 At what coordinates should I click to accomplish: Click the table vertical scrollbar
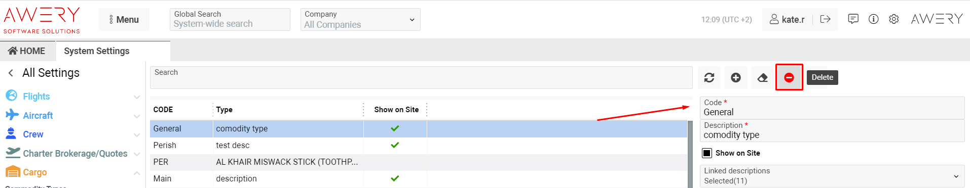[x=690, y=154]
